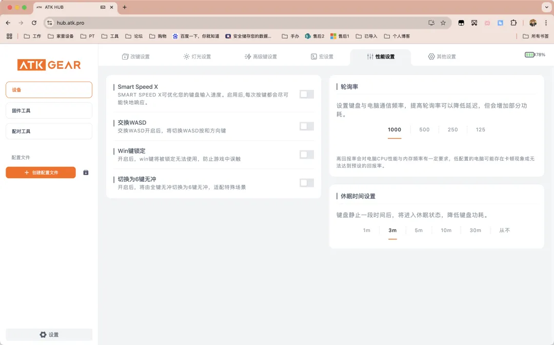The width and height of the screenshot is (554, 345).
Task: Turn on Win键锁定 switch
Action: (306, 155)
